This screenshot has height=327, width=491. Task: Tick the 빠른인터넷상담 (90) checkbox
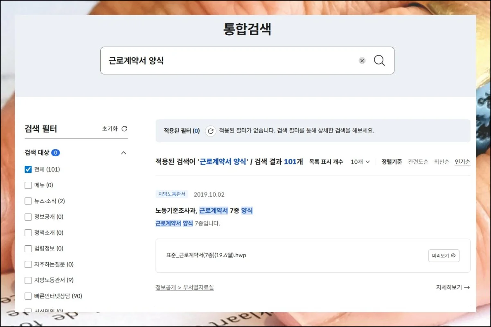coord(28,296)
